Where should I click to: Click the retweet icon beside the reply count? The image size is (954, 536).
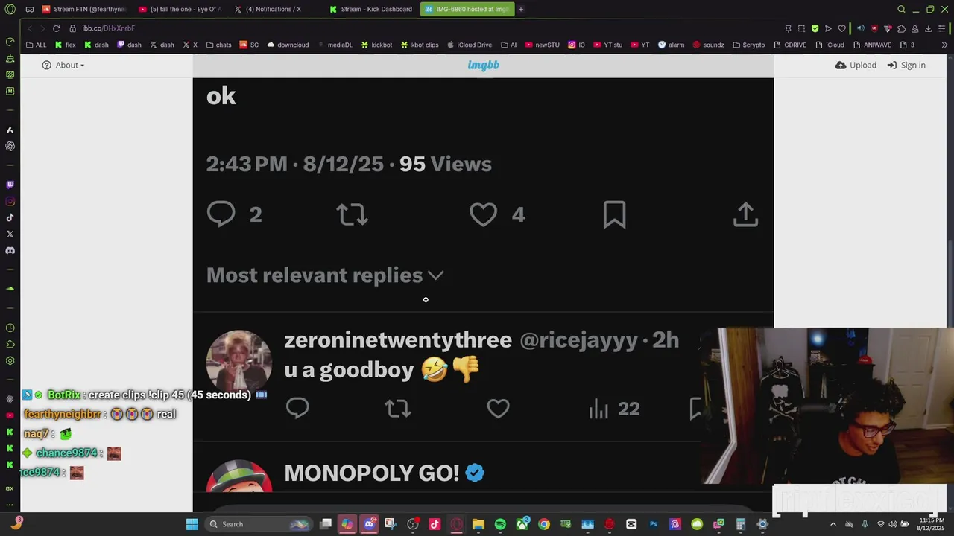(352, 214)
